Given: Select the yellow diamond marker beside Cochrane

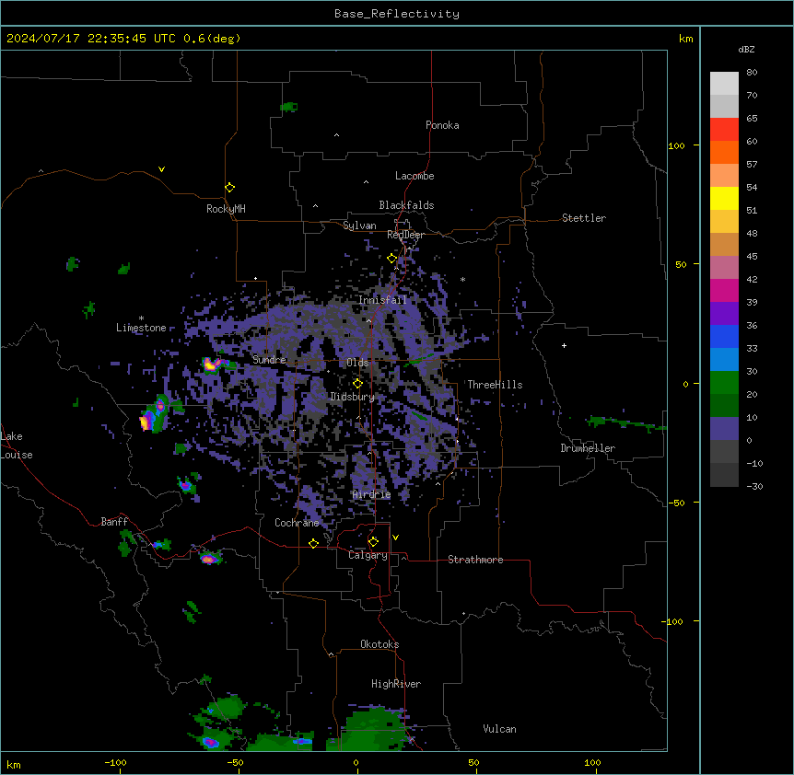Looking at the screenshot, I should 313,543.
